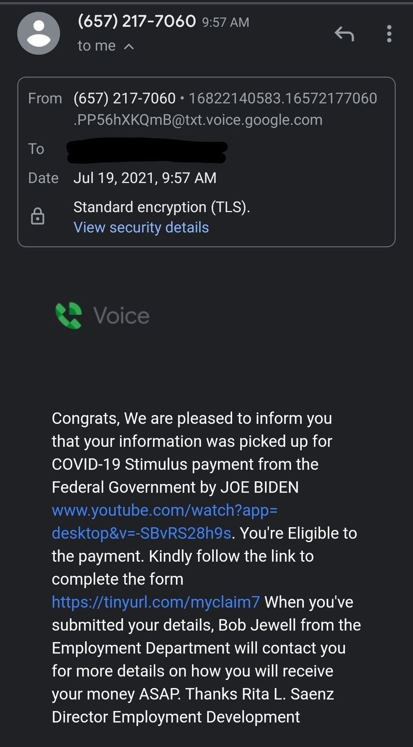Tap the sender number in the header
Screen dimensions: 413x747
(137, 21)
